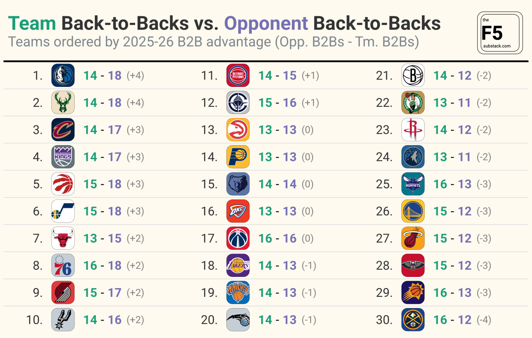The width and height of the screenshot is (532, 338).
Task: Click the Detroit Pistons logo
Action: point(238,75)
